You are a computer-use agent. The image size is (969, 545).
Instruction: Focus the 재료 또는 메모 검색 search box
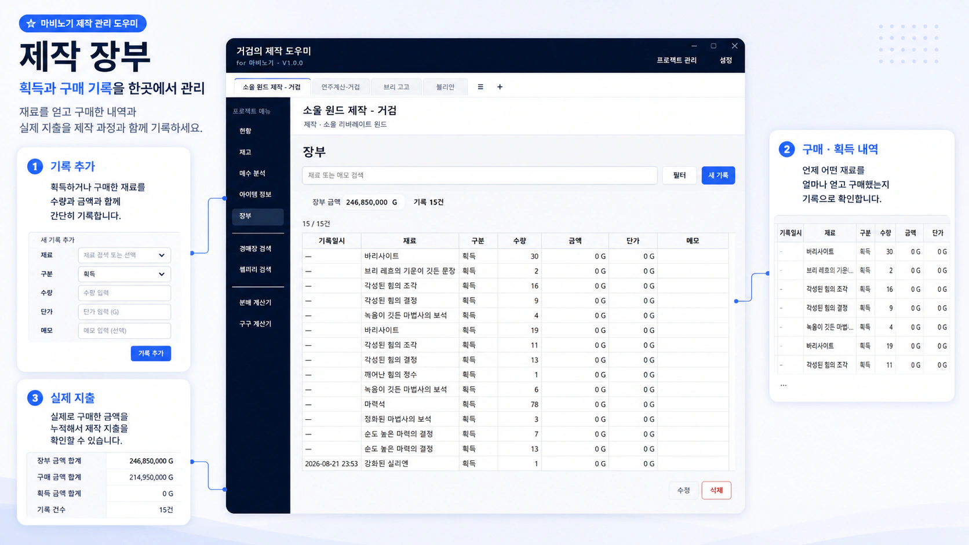click(x=479, y=175)
